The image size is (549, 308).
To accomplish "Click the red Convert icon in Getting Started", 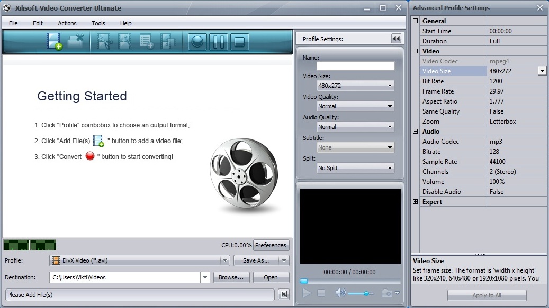I will click(90, 156).
